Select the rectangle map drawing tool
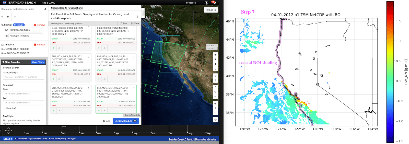Viewport: 409px width, 144px height. click(x=215, y=59)
